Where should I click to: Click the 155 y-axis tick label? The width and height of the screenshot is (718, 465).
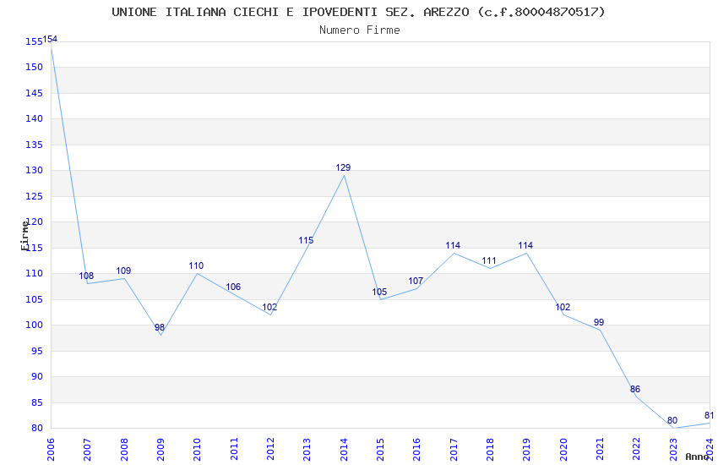tap(34, 41)
